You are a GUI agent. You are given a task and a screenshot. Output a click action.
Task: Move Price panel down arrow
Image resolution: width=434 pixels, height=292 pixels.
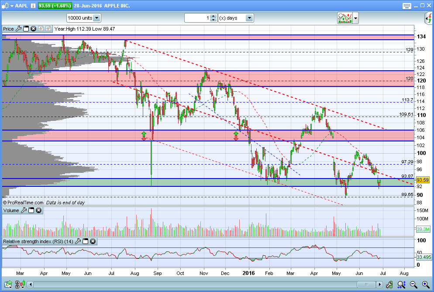tap(41, 28)
